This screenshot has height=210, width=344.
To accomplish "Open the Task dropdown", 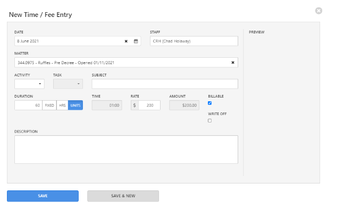I will (x=68, y=84).
